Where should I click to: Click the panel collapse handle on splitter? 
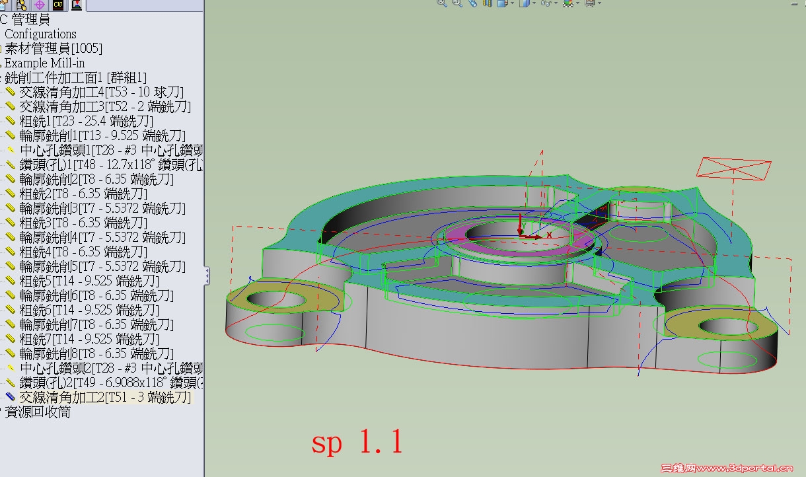coord(207,276)
